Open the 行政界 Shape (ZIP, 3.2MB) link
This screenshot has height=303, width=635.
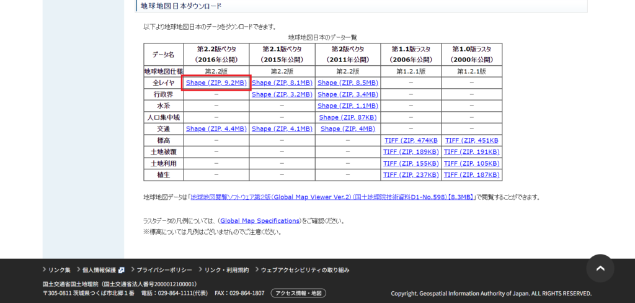(282, 94)
